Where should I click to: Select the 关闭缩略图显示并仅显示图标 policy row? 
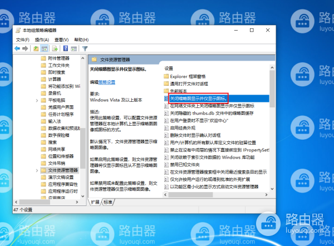tap(217, 99)
